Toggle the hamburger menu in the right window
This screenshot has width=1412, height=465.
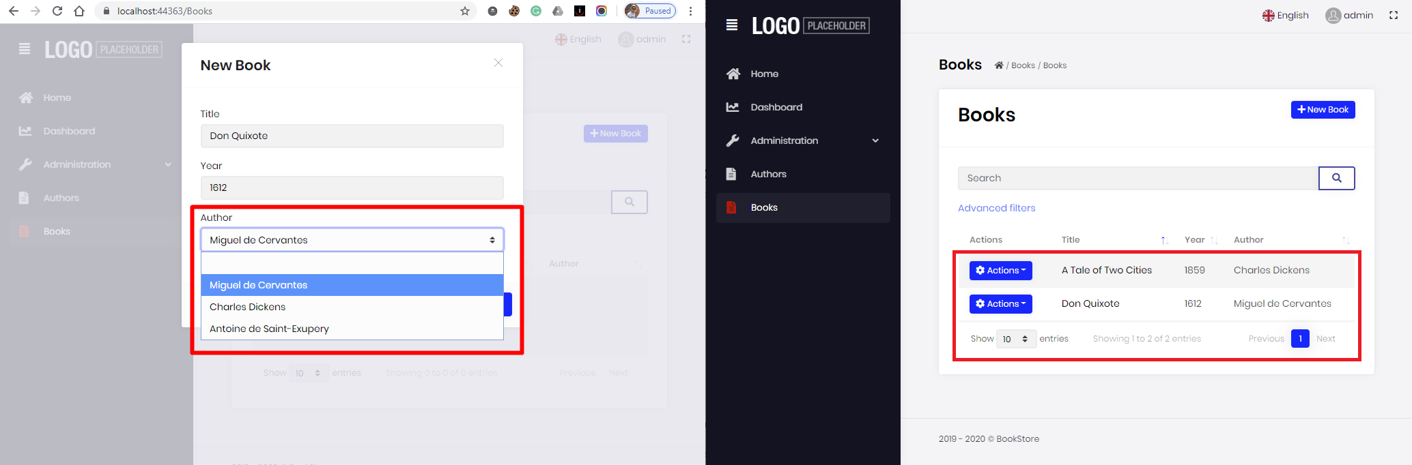point(732,25)
